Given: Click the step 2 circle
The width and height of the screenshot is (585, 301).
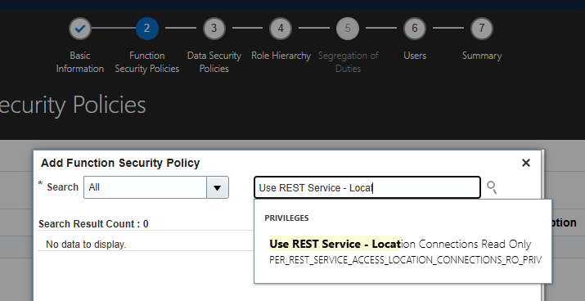Looking at the screenshot, I should coord(147,29).
